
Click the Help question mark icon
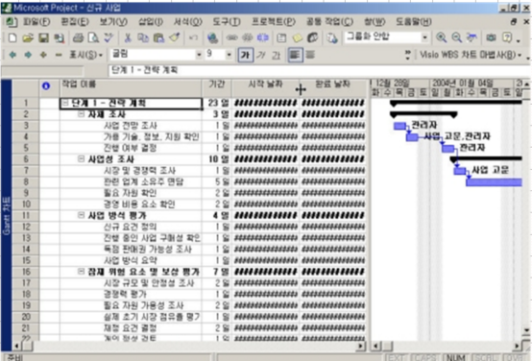(507, 37)
